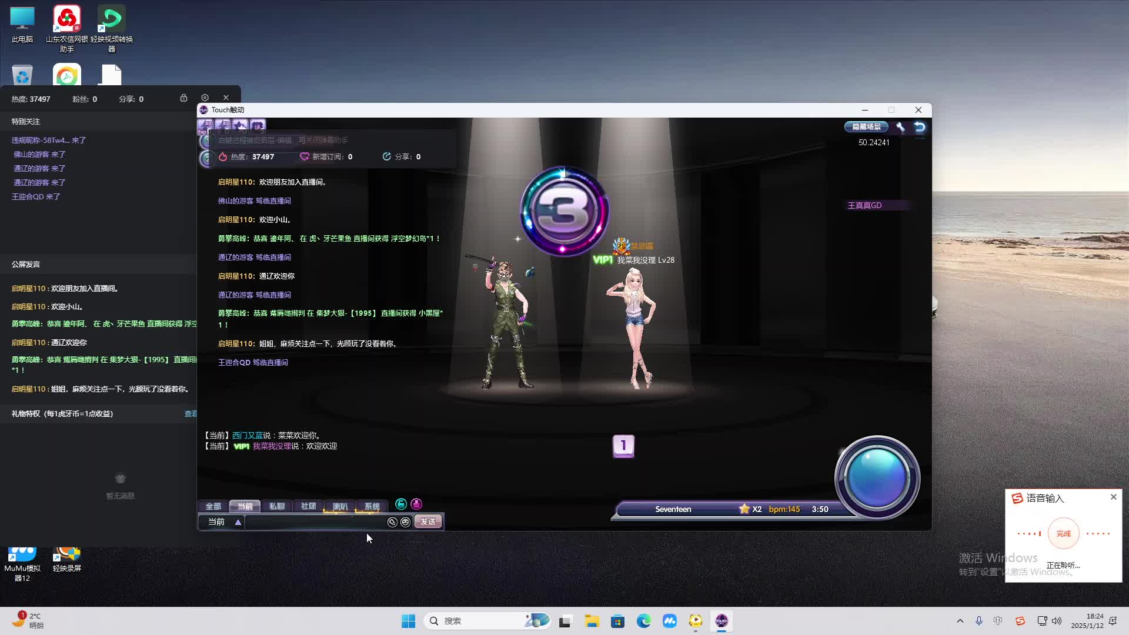Expand the 当前 chat channel dropdown
This screenshot has height=635, width=1129.
coord(238,522)
